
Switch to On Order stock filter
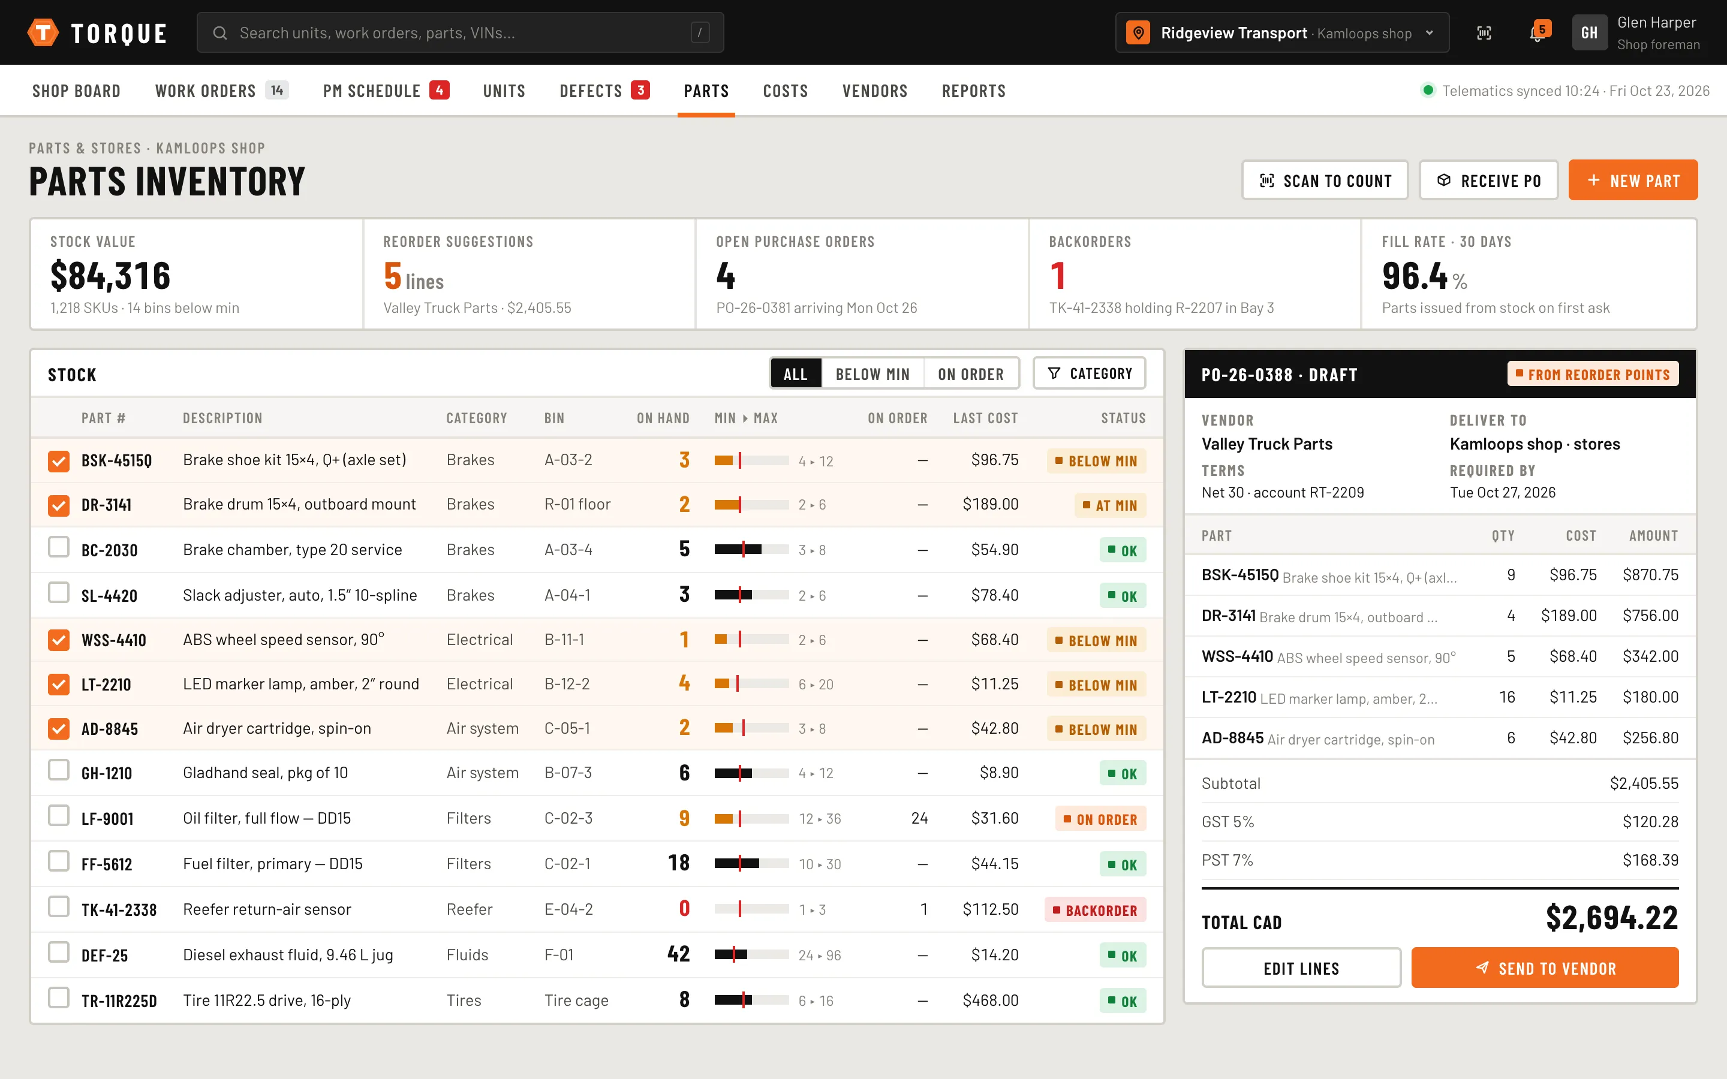(971, 374)
